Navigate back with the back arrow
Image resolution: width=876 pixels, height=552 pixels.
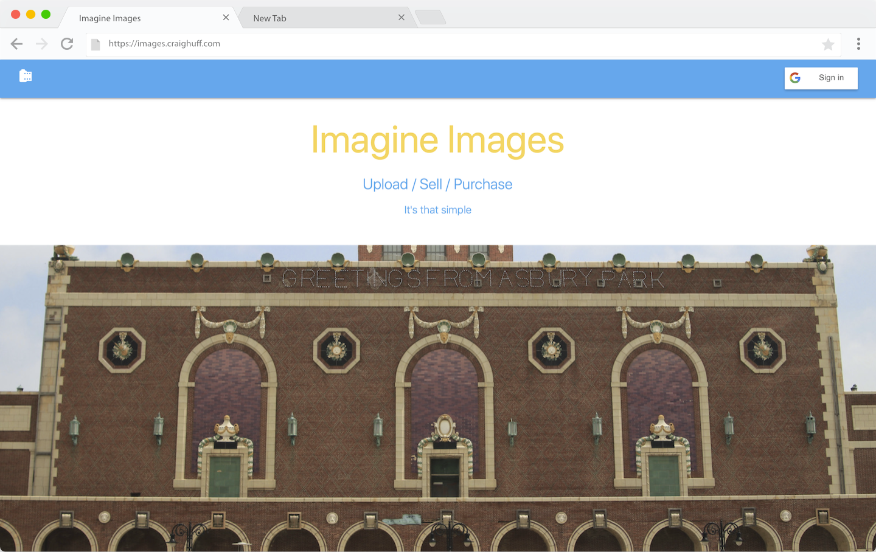(16, 44)
